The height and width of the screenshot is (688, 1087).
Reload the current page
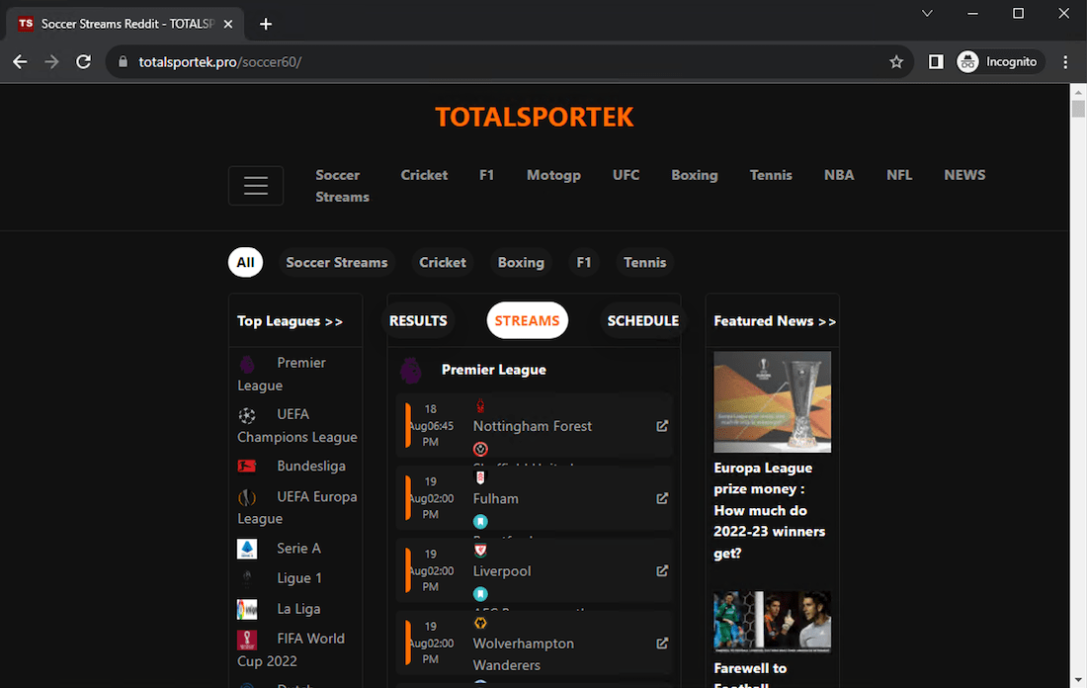tap(84, 61)
